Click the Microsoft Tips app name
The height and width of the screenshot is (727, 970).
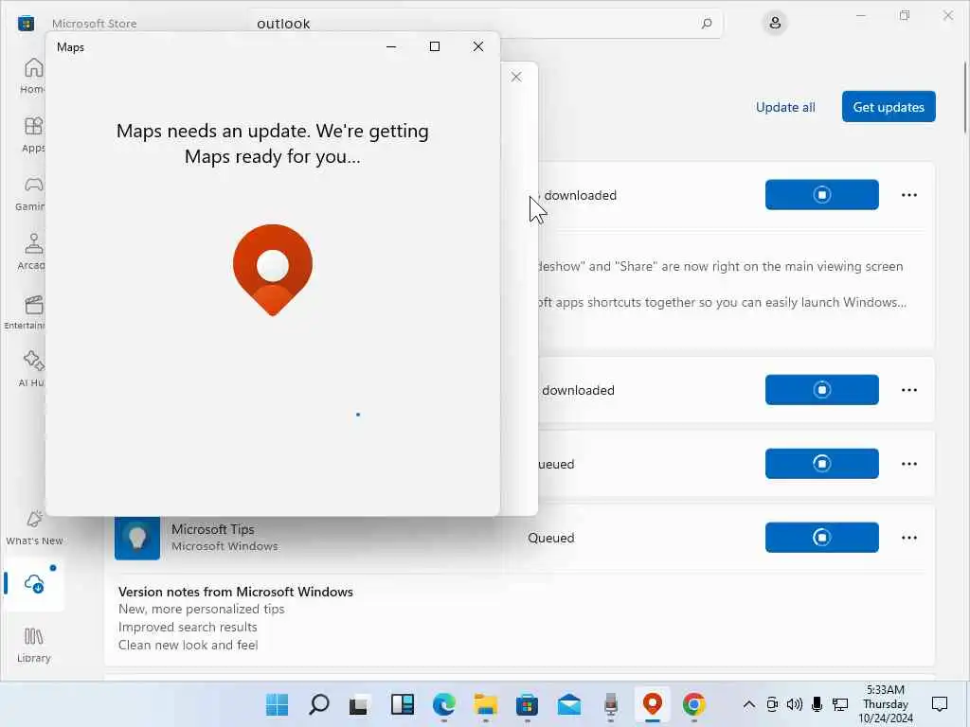(x=212, y=529)
